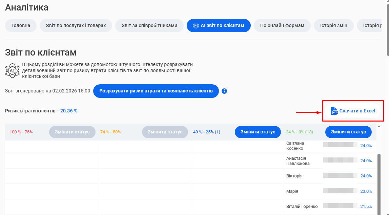
Task: Click Змінити статус for 49% - 25% column
Action: 258,132
